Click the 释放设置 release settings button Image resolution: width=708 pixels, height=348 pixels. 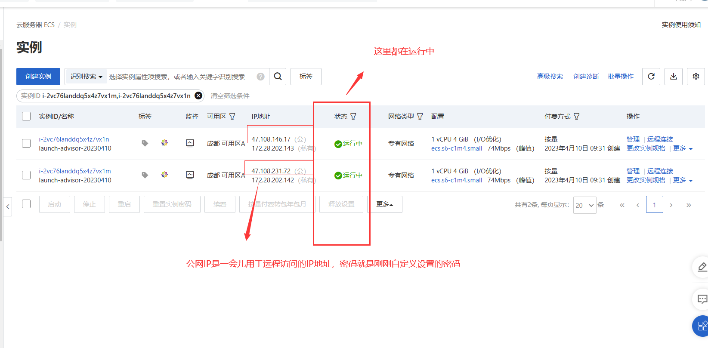point(341,204)
